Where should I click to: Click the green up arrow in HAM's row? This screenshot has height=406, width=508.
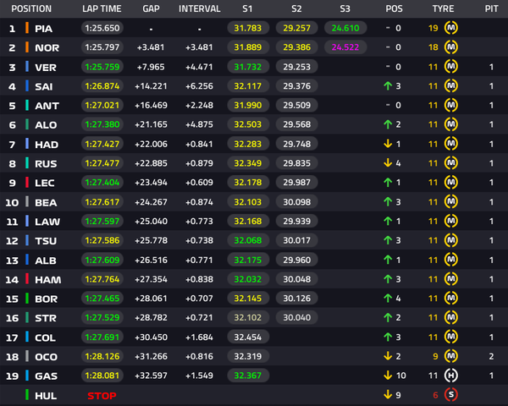pyautogui.click(x=388, y=279)
